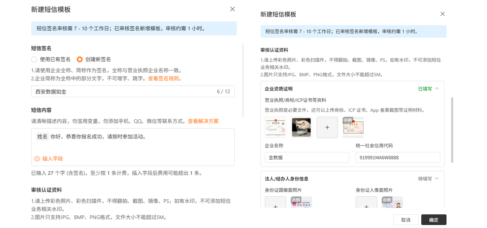Add another qualification image with plus box
This screenshot has width=487, height=228.
click(327, 127)
